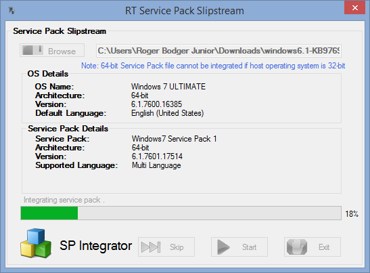370x273 pixels.
Task: Click the "OS Name:" label
Action: point(54,87)
